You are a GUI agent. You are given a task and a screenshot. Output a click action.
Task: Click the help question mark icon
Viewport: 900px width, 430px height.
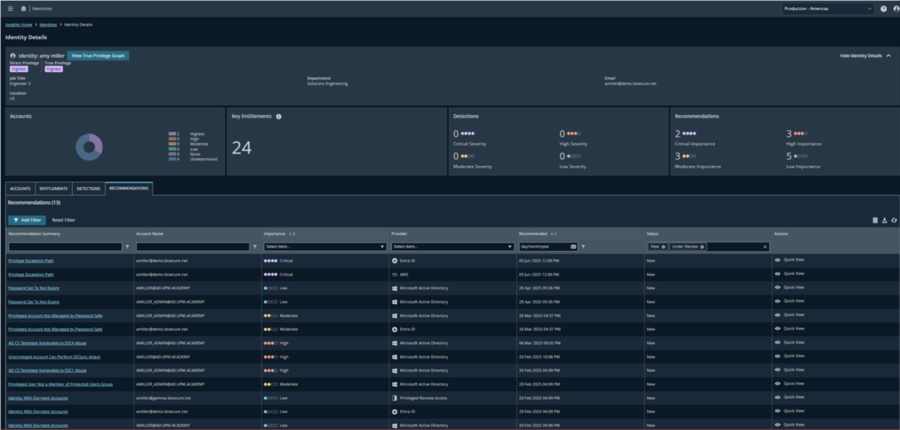click(883, 9)
